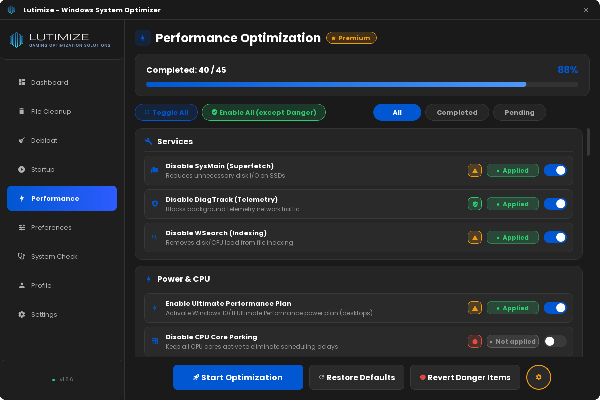
Task: Click the Revert Danger Items button
Action: point(465,377)
